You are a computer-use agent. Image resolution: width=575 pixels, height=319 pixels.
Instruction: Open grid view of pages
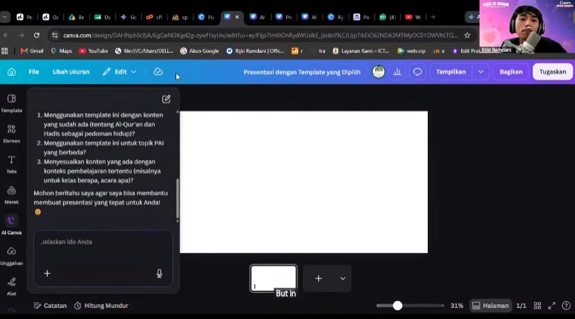click(537, 306)
